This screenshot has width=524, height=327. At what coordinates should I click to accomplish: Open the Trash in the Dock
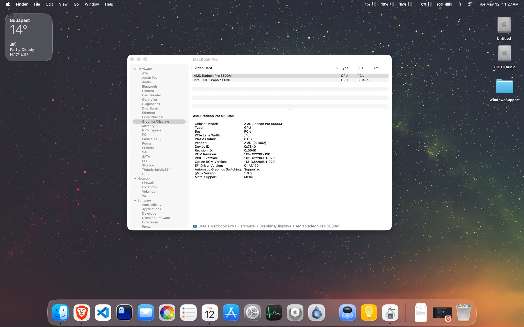(x=464, y=312)
